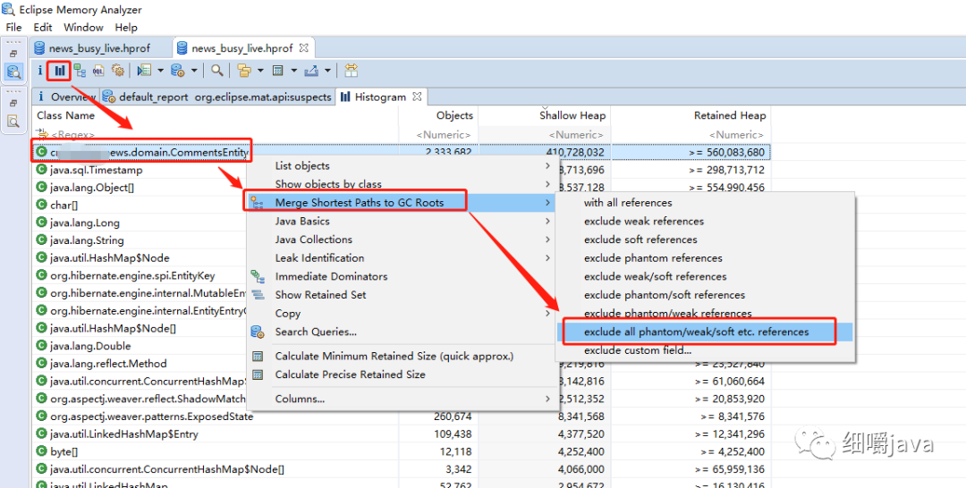Image resolution: width=966 pixels, height=488 pixels.
Task: Open the Help menu
Action: click(126, 27)
